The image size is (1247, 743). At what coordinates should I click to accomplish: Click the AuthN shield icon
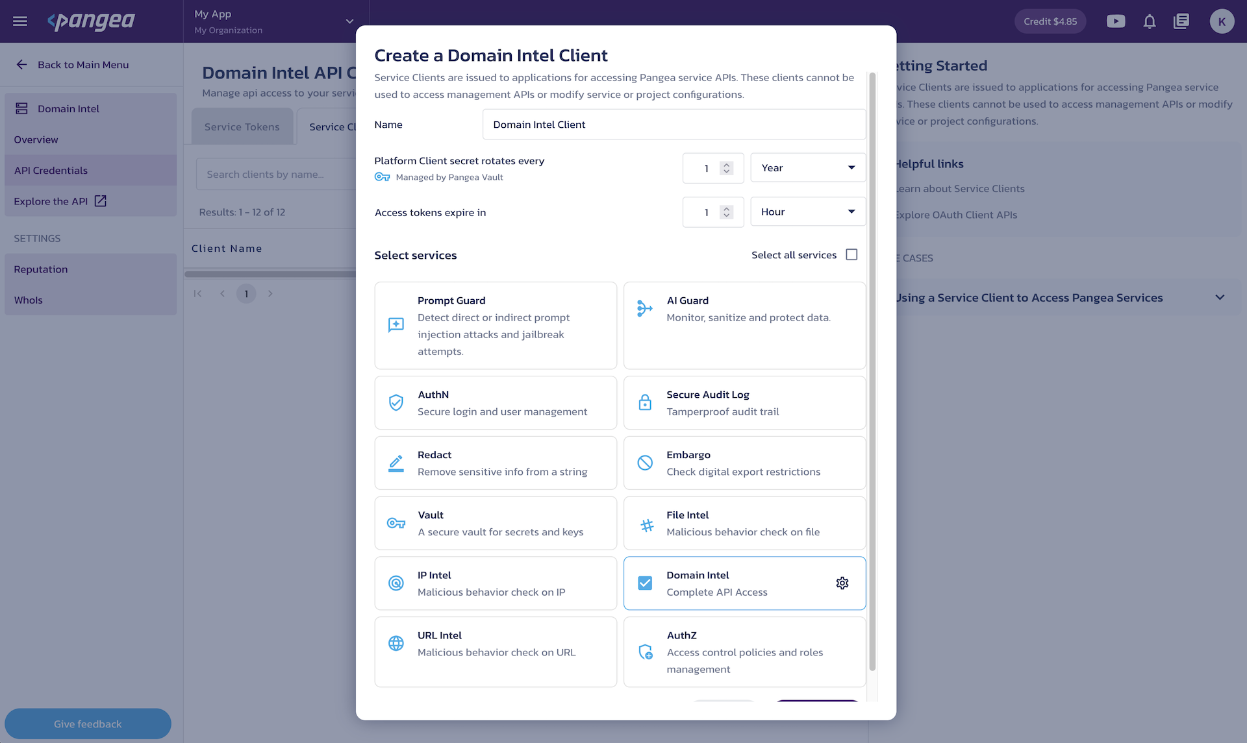[396, 402]
